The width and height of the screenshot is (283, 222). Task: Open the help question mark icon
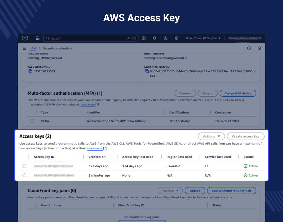166,38
